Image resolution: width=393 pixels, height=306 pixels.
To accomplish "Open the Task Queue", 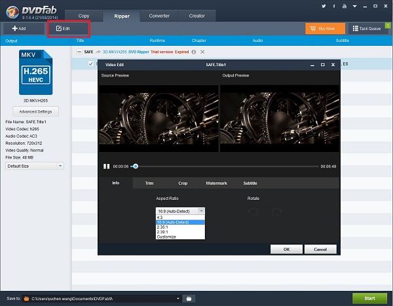I will coord(367,29).
